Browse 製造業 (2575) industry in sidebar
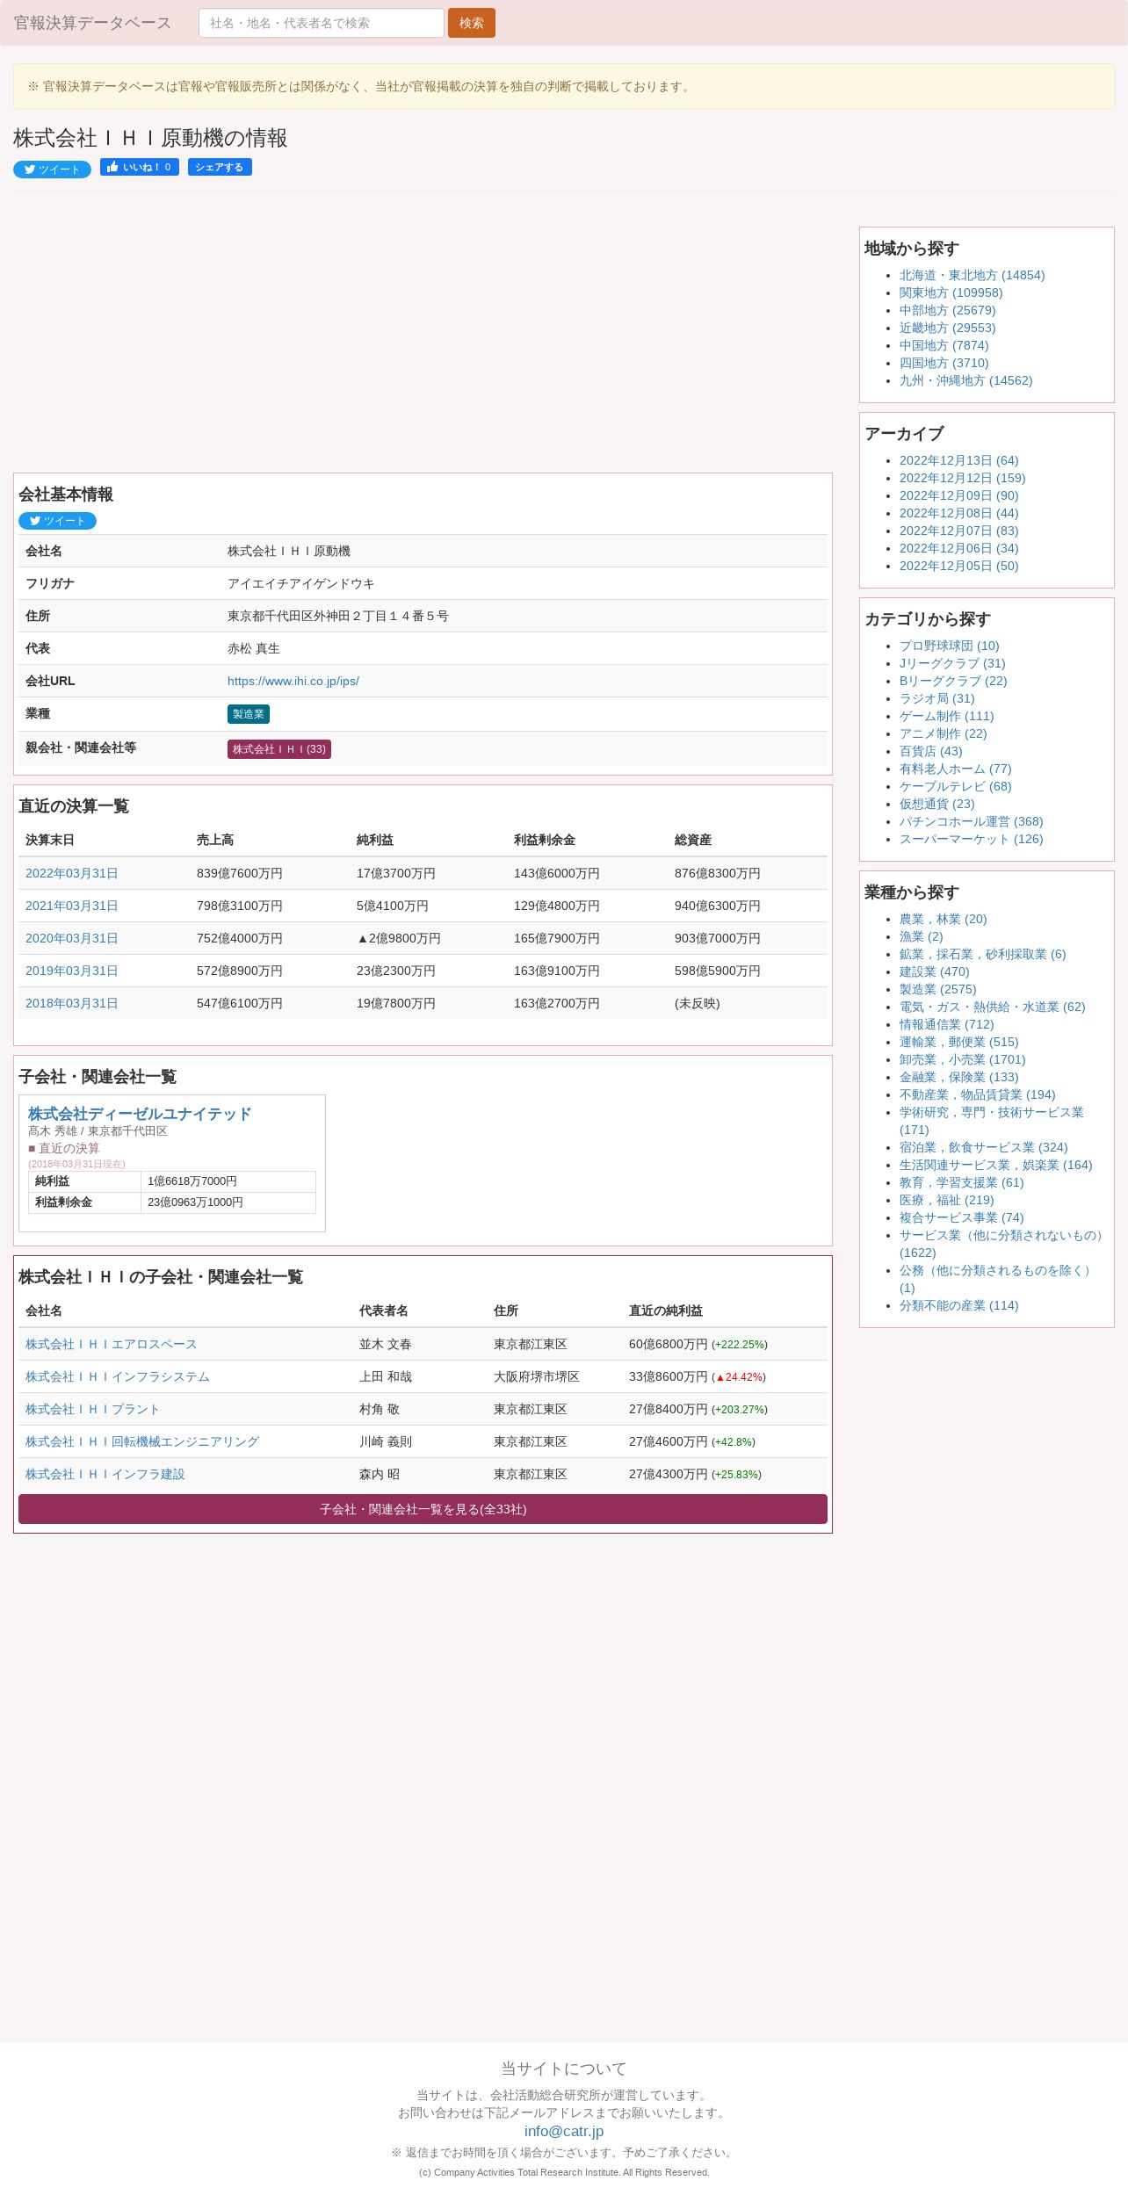This screenshot has height=2188, width=1128. [937, 989]
